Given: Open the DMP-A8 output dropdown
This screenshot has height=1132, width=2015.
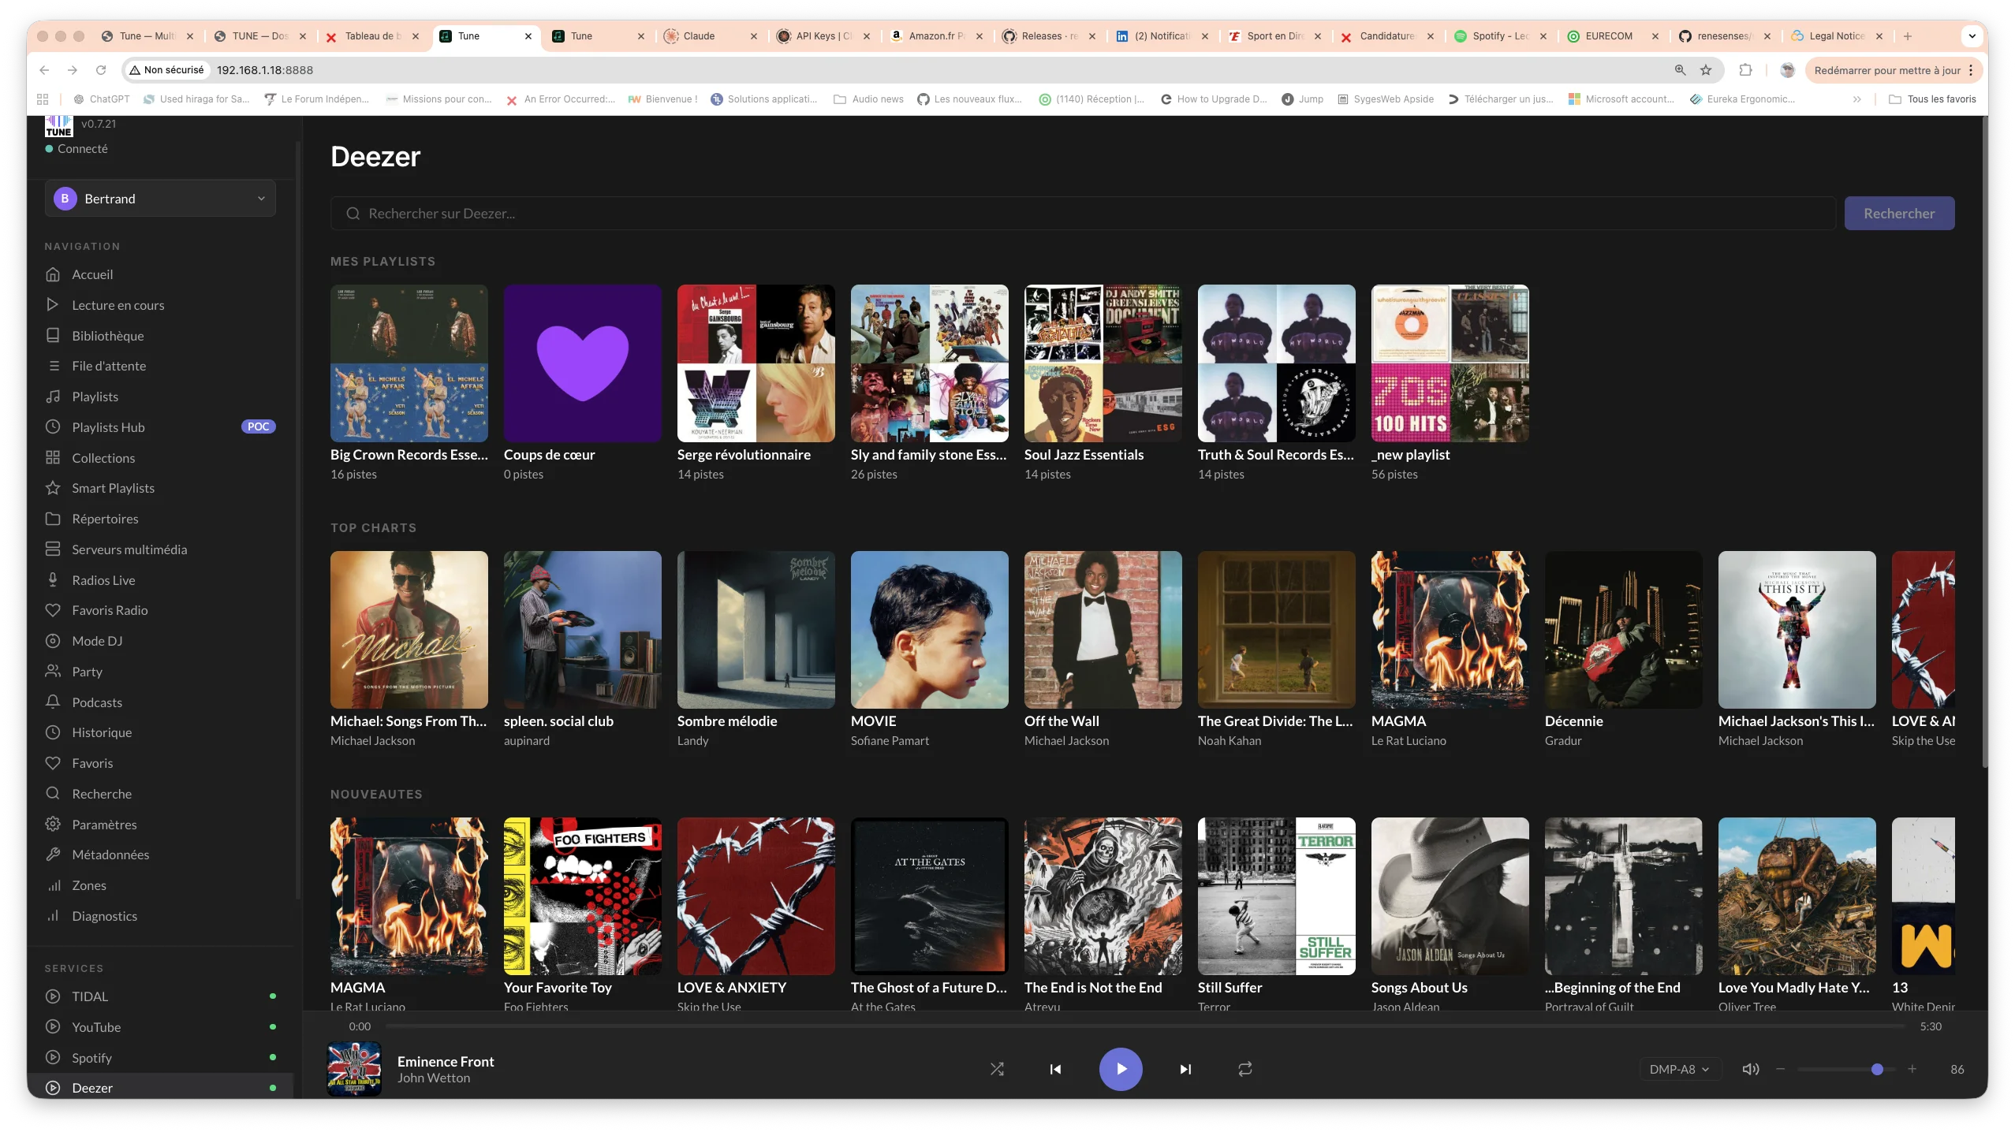Looking at the screenshot, I should 1679,1069.
